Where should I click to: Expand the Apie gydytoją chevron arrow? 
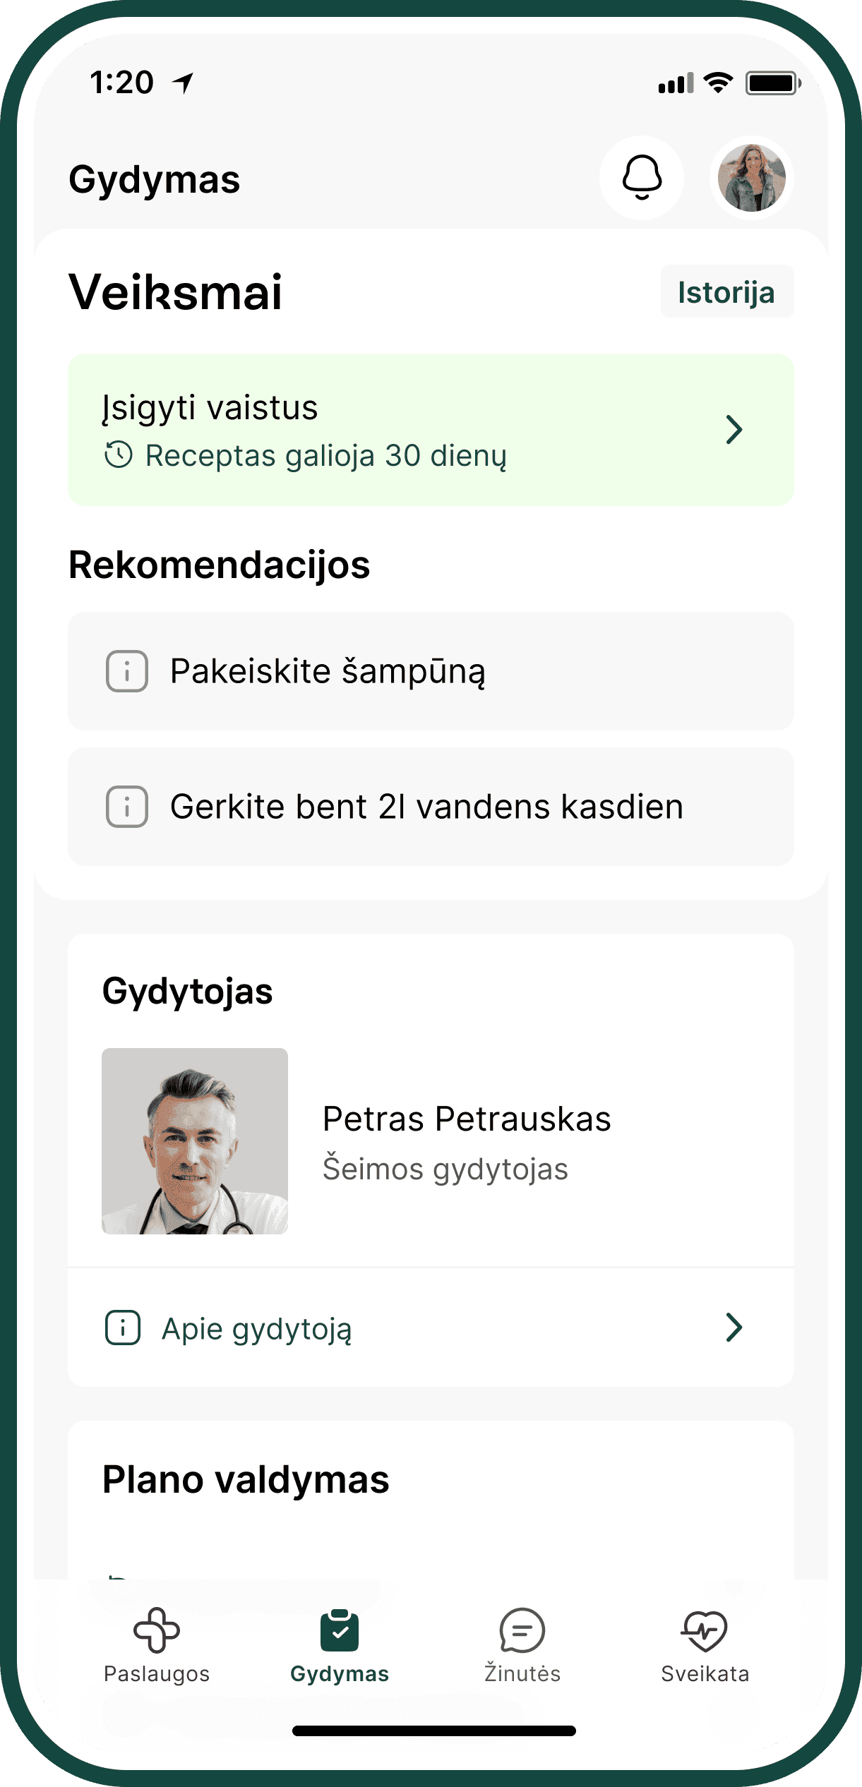734,1328
